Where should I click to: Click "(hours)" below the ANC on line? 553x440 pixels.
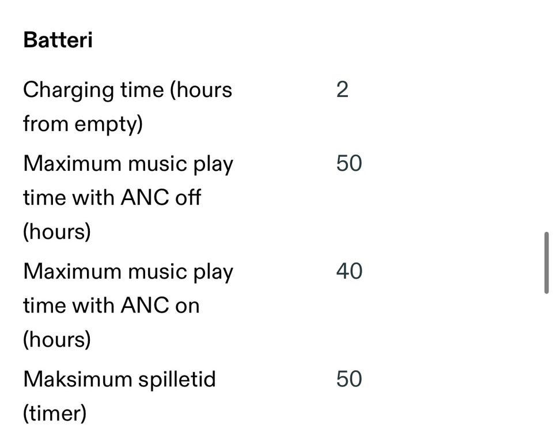(x=57, y=339)
